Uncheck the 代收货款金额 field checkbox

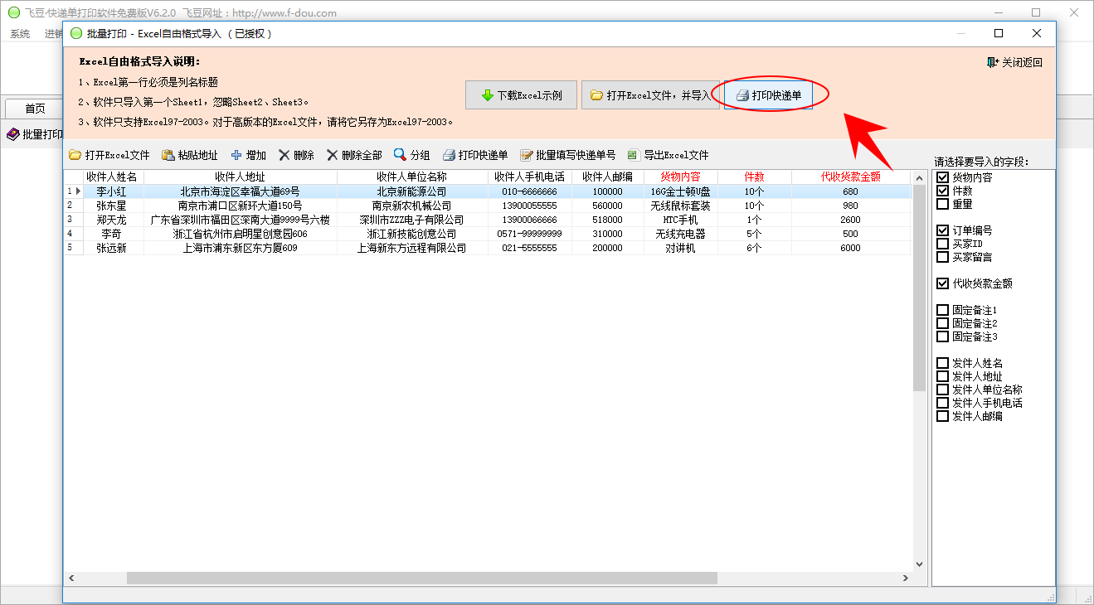(942, 283)
